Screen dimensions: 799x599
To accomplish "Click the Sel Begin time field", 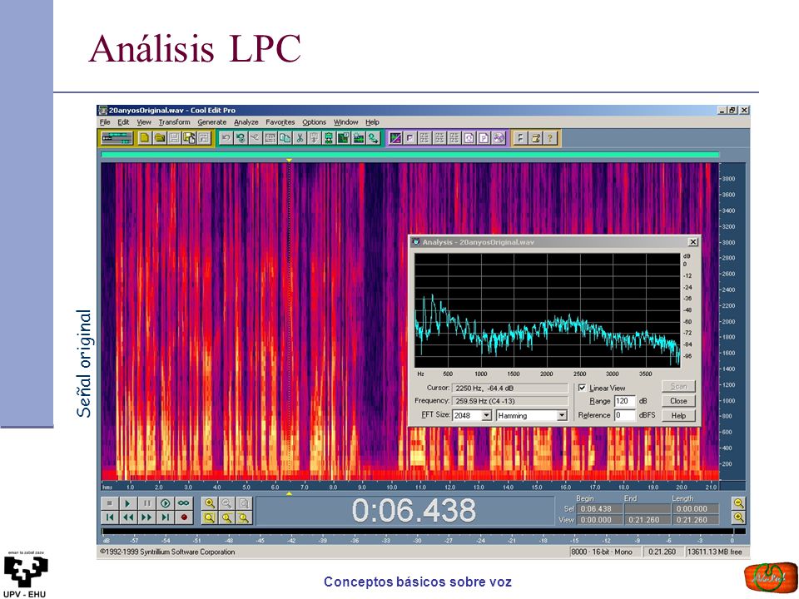I will pos(599,509).
